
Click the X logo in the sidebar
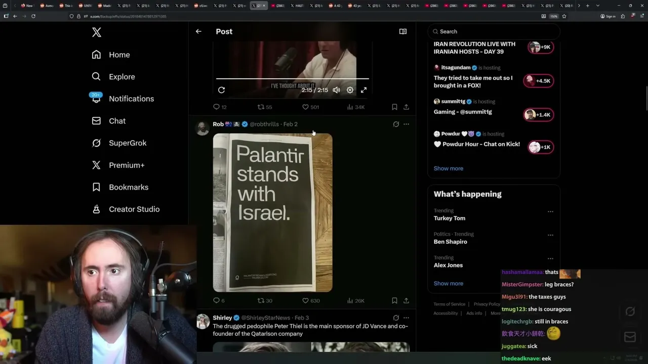[x=97, y=32]
